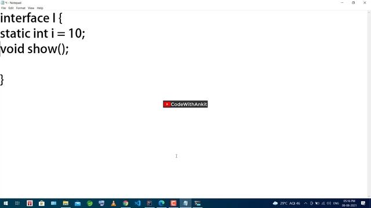Click the battery status tray icon
Screen dimensions: 371x208
tap(317, 203)
